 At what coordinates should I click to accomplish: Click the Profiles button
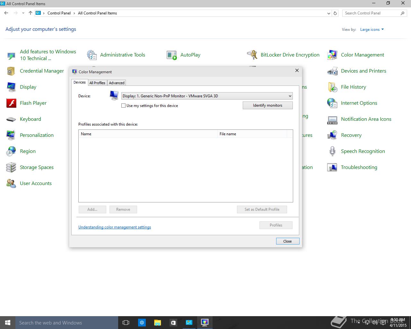(x=276, y=225)
